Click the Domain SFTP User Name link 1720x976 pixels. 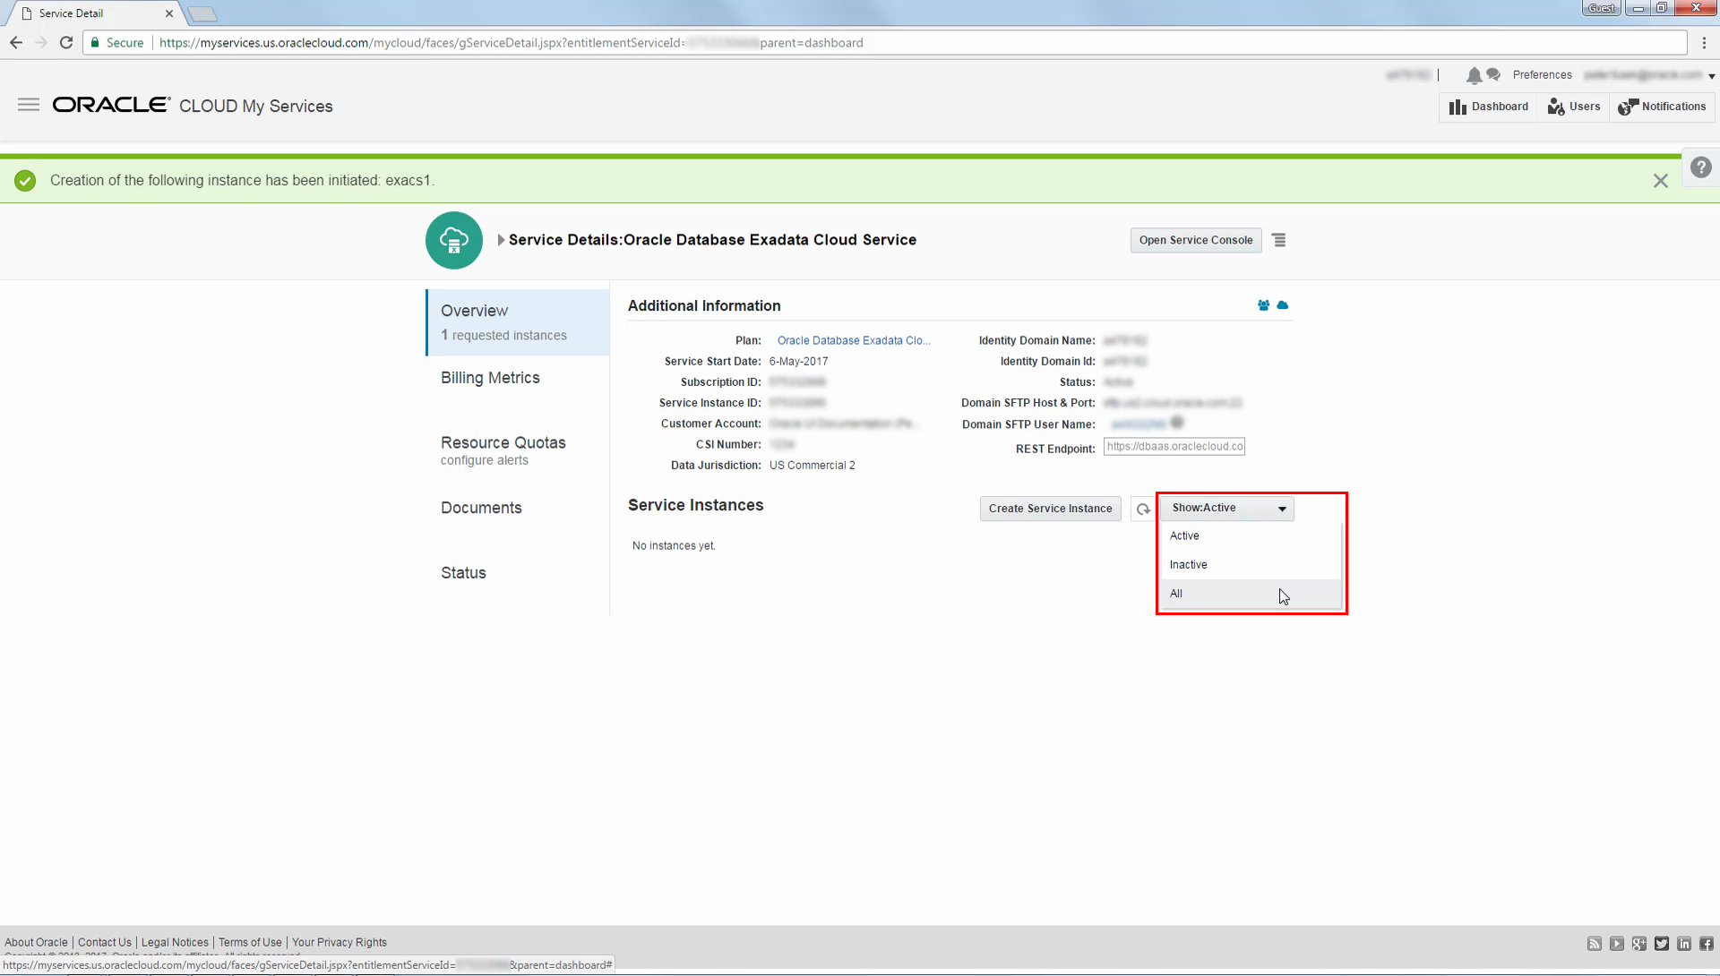click(1137, 424)
